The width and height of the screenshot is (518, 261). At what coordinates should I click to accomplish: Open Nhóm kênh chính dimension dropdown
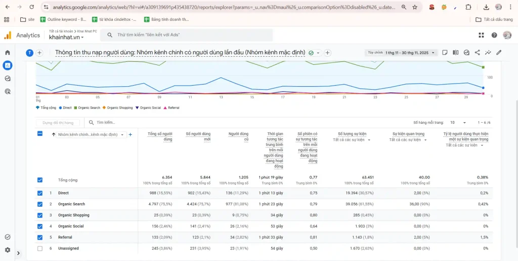91,135
